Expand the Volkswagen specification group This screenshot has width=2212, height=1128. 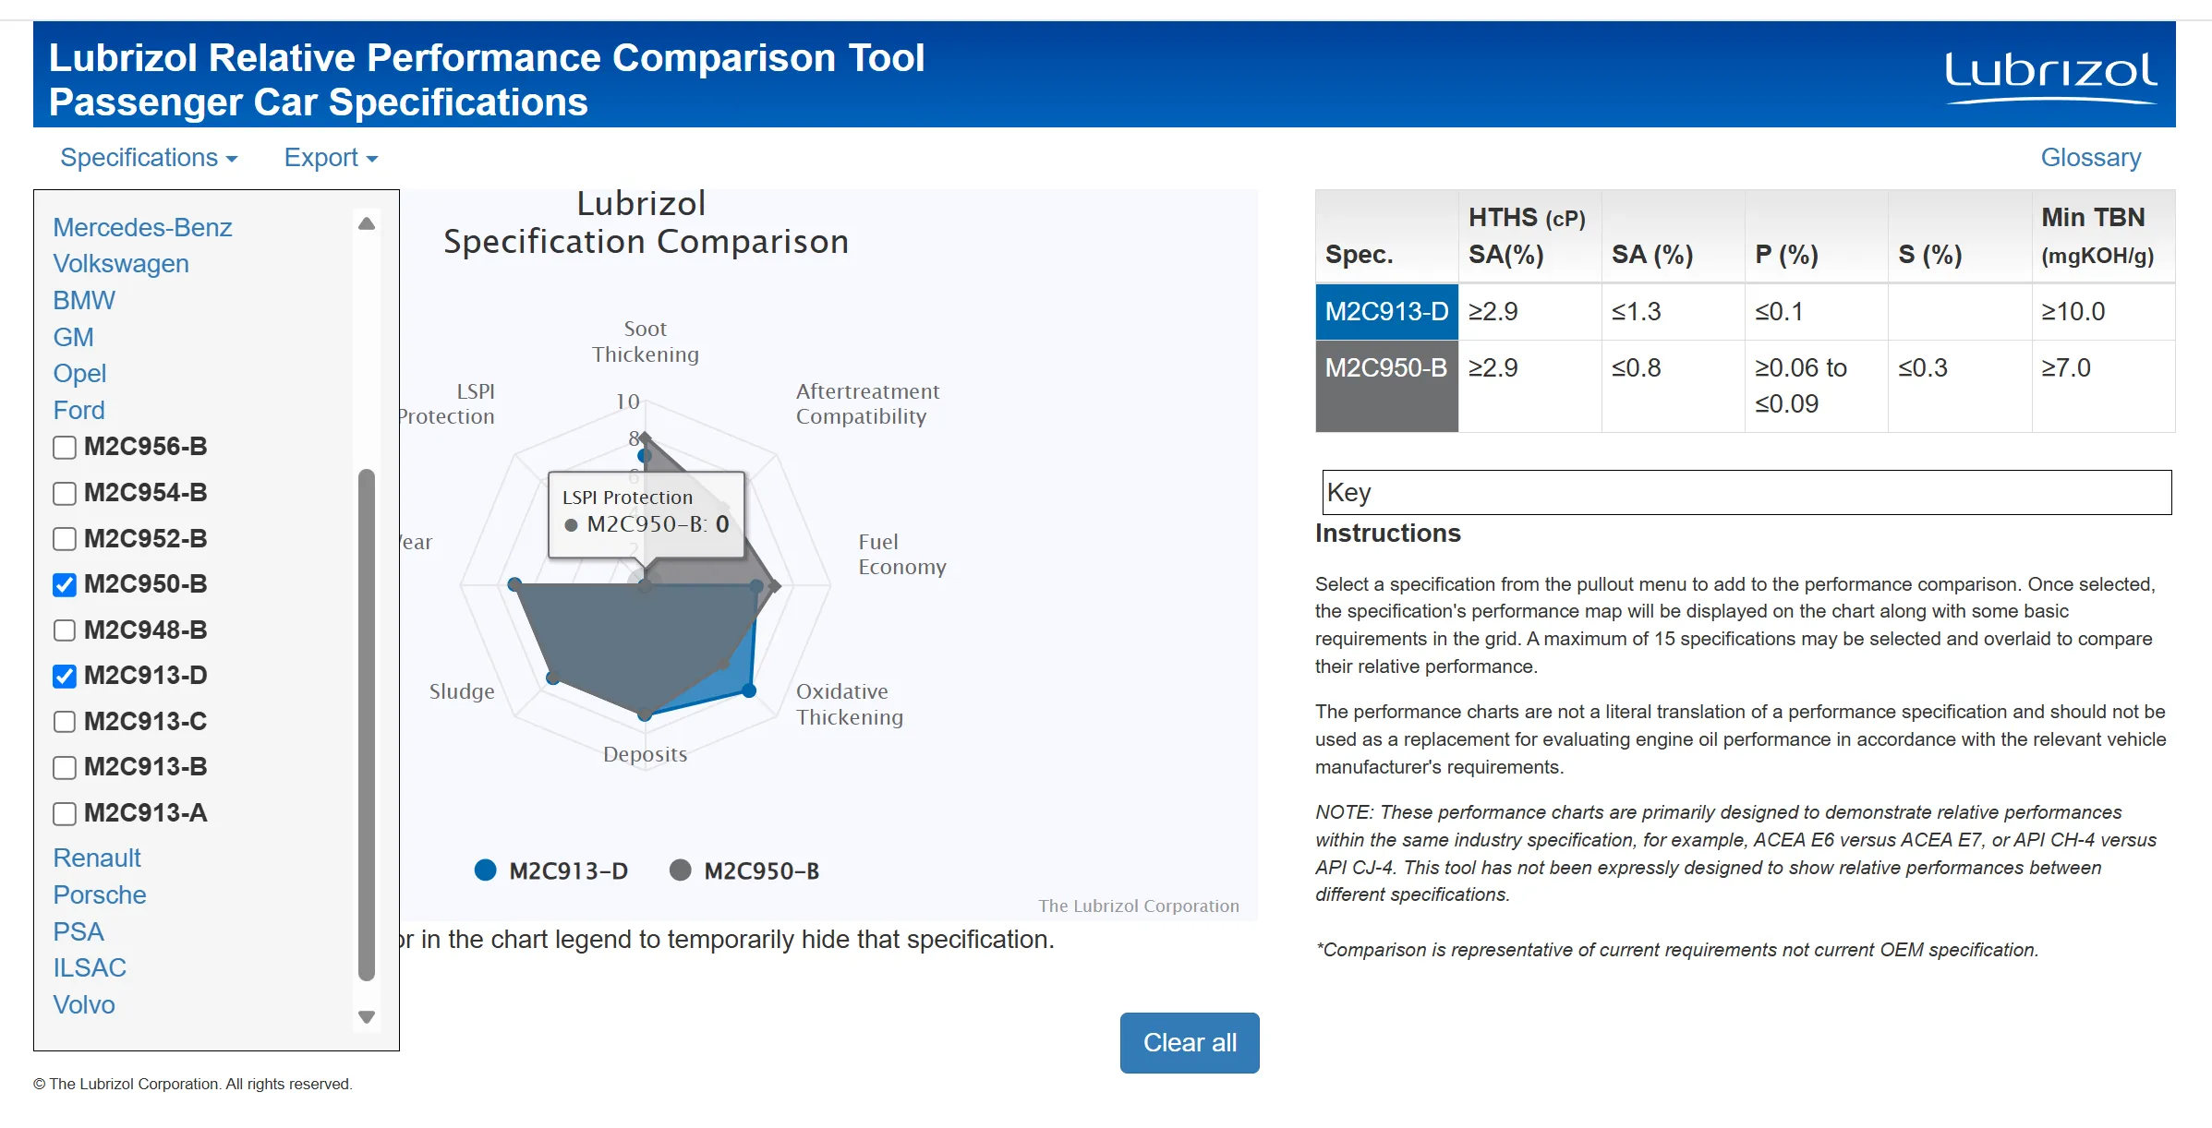tap(121, 264)
